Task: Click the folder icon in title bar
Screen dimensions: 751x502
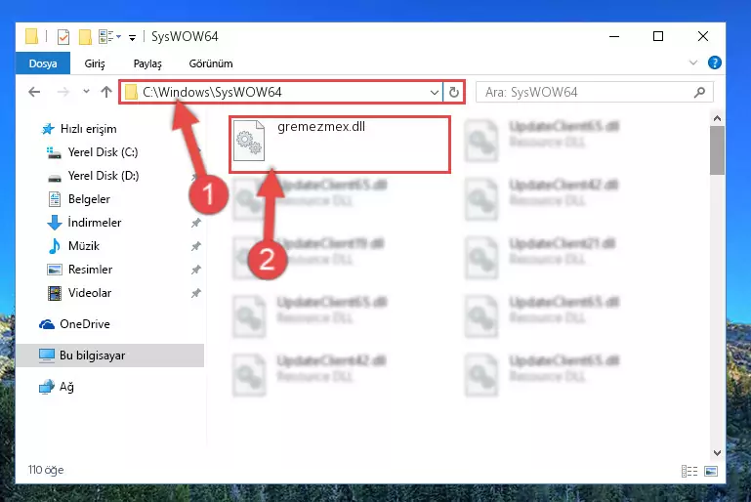Action: [31, 36]
